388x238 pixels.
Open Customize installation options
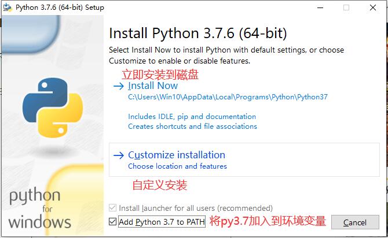177,155
